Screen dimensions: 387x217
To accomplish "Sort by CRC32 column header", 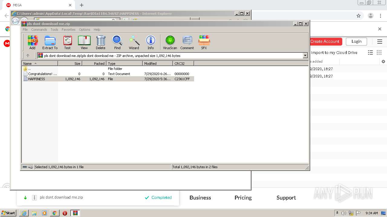I will (183, 64).
